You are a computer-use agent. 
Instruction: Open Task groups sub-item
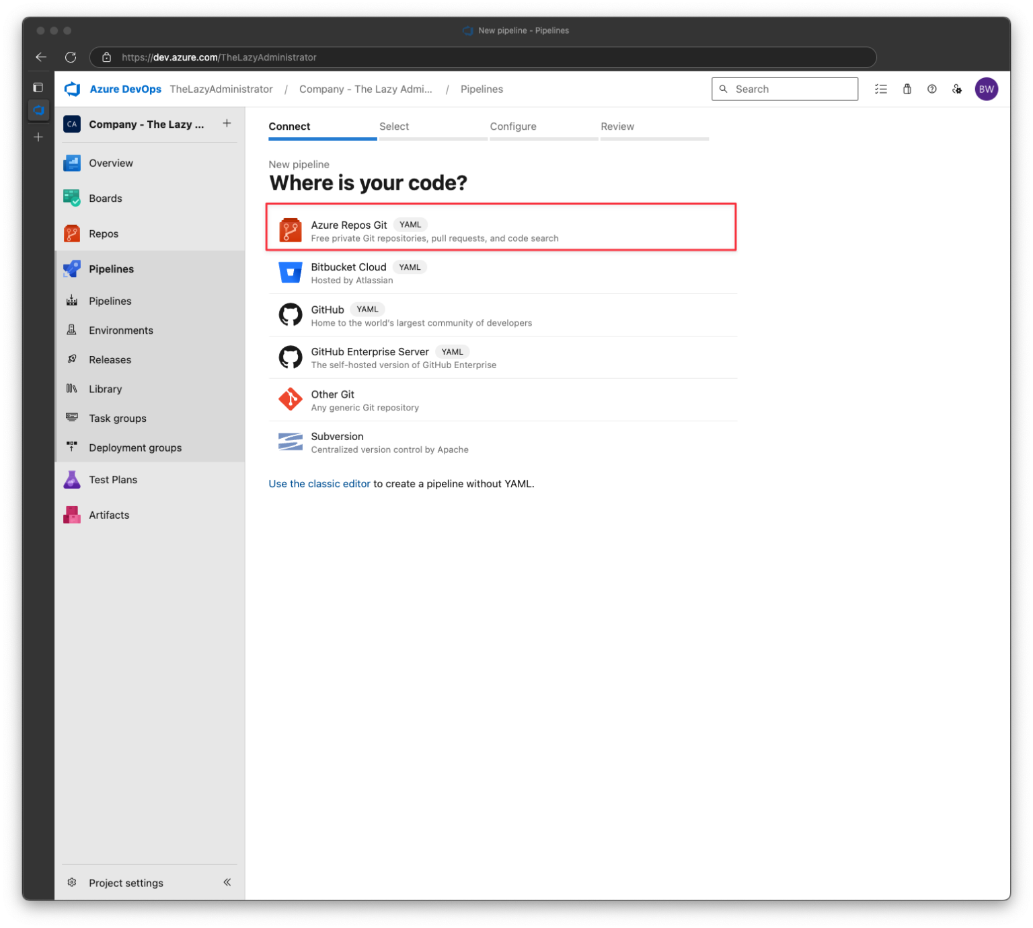click(x=149, y=419)
